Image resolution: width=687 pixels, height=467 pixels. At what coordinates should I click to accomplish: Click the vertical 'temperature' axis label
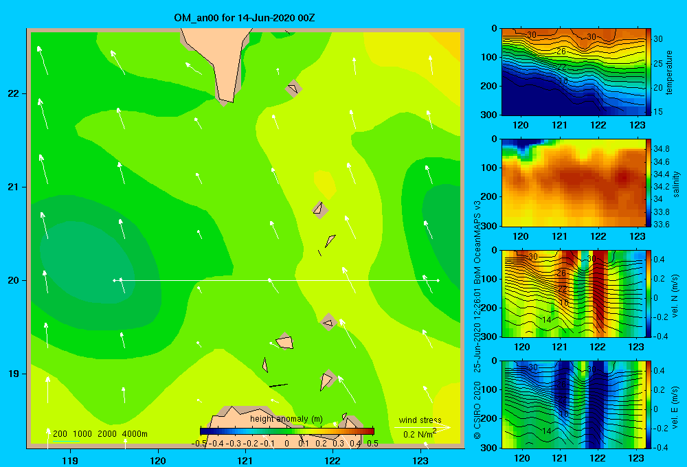pyautogui.click(x=669, y=72)
